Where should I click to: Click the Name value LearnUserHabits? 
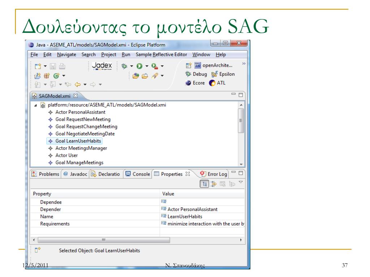pos(185,217)
